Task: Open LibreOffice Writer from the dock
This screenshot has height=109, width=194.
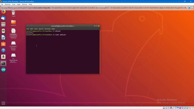Action: click(3, 37)
